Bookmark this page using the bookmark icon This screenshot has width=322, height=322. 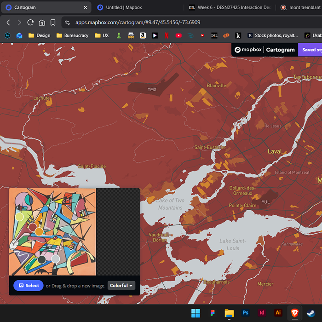point(53,23)
